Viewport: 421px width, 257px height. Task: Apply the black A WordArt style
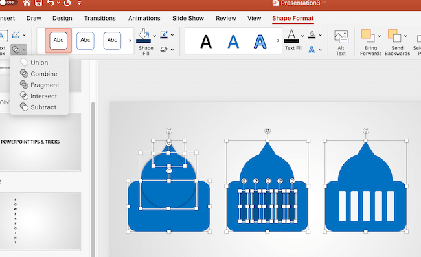pyautogui.click(x=206, y=41)
